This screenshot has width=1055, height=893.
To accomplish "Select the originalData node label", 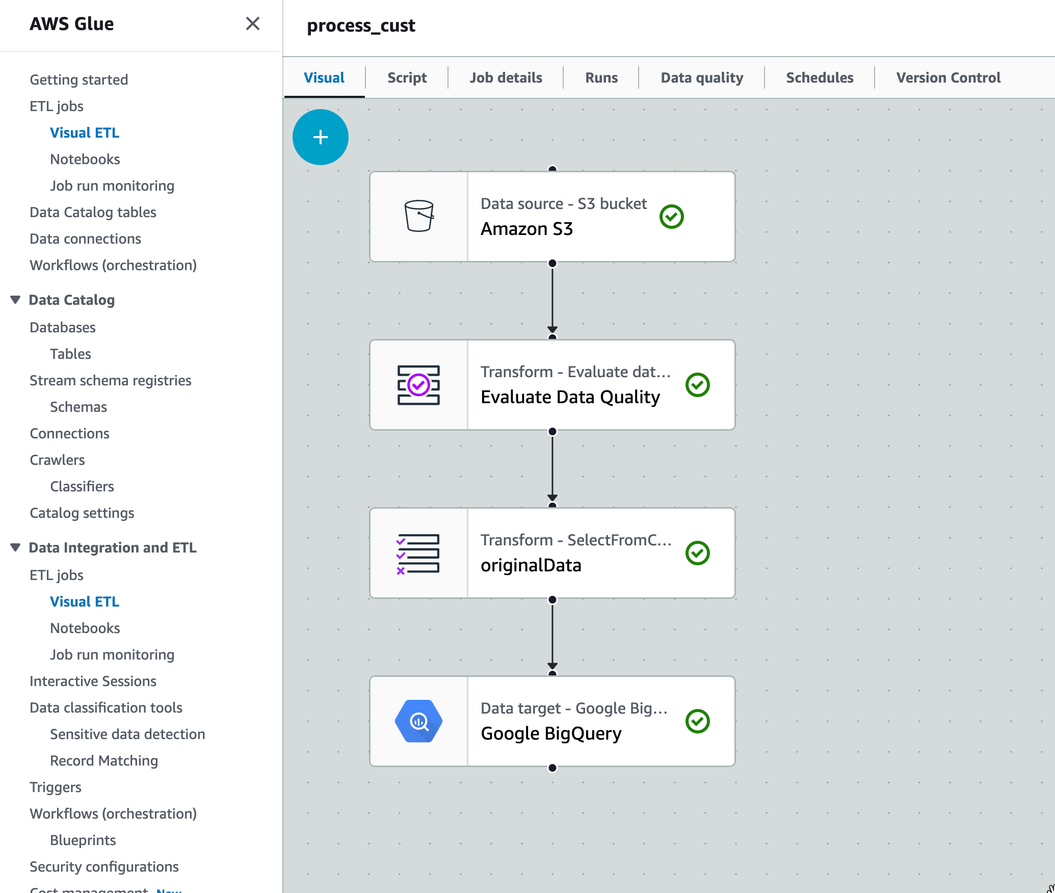I will pyautogui.click(x=531, y=565).
